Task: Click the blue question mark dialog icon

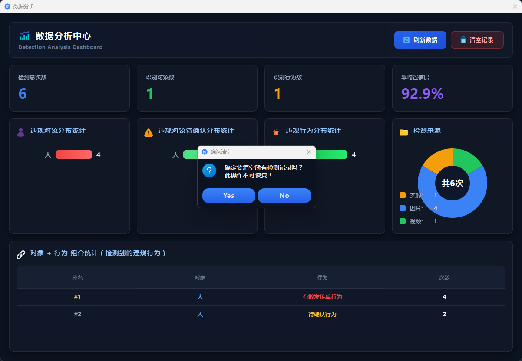Action: click(x=209, y=171)
